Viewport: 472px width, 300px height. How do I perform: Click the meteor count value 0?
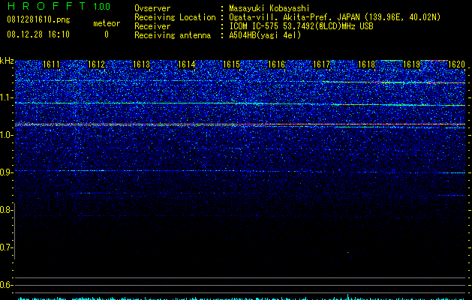coord(107,34)
